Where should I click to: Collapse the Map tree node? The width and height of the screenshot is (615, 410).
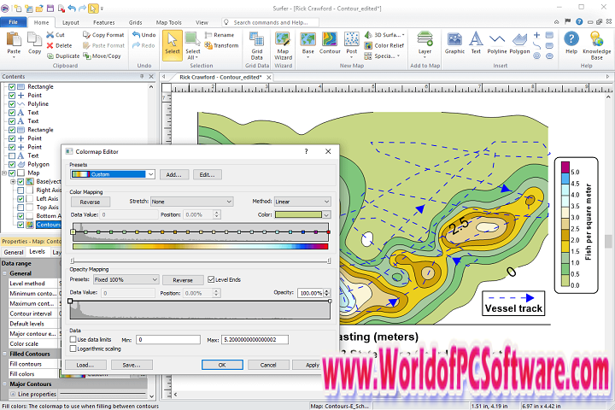click(x=4, y=173)
